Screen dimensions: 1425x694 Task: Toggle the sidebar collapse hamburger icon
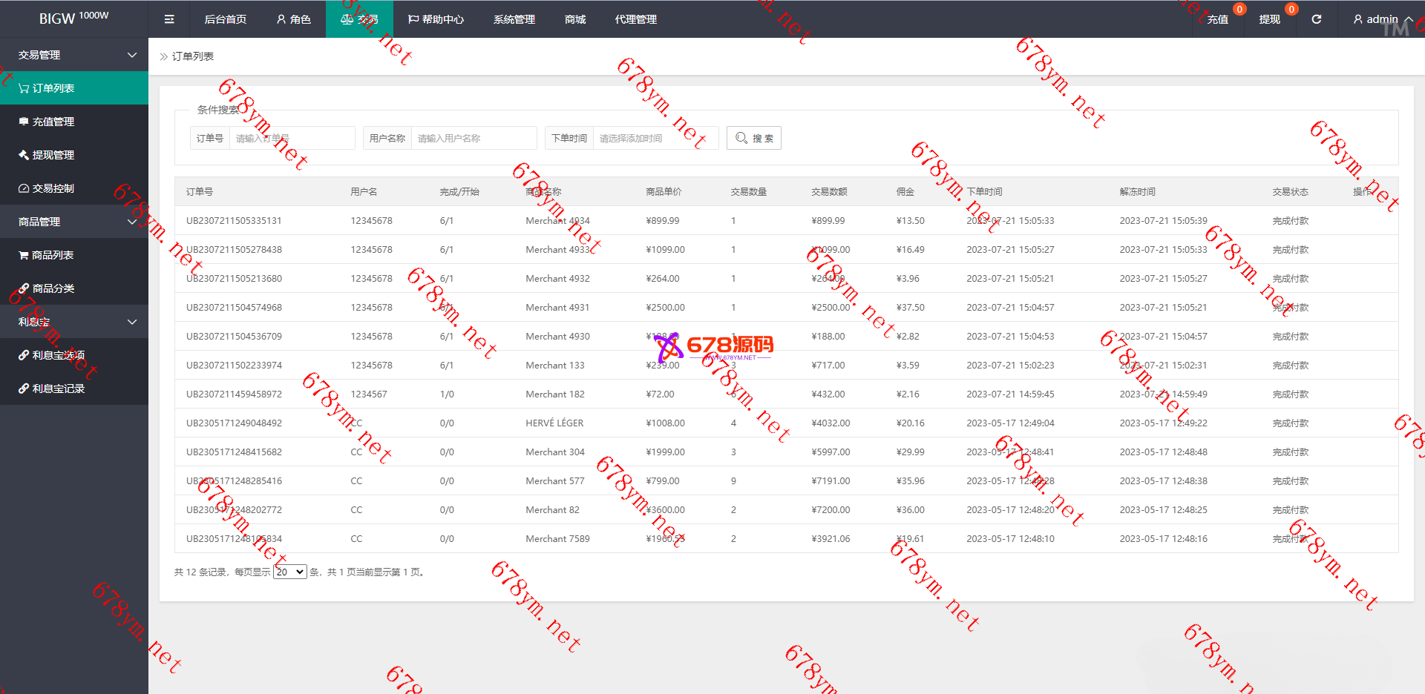[x=169, y=19]
